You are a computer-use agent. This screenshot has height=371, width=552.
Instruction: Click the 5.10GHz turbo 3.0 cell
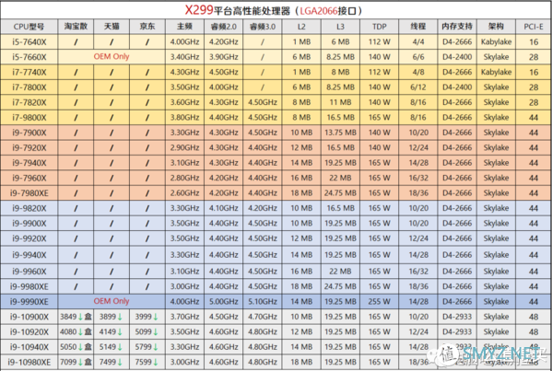tap(263, 301)
